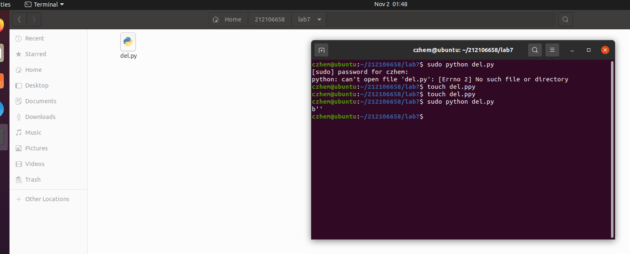Expand the lab7 path dropdown arrow
Screen dimensions: 630x254
319,19
